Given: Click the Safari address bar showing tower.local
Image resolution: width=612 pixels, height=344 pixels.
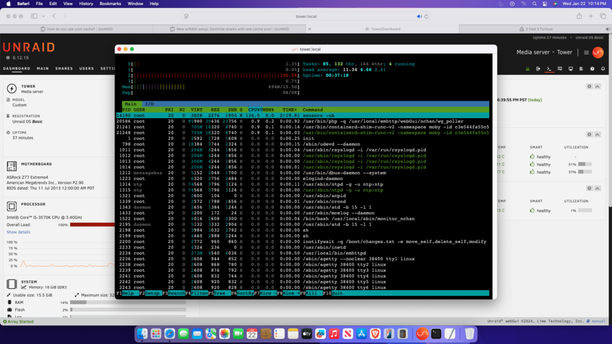Looking at the screenshot, I should click(306, 17).
